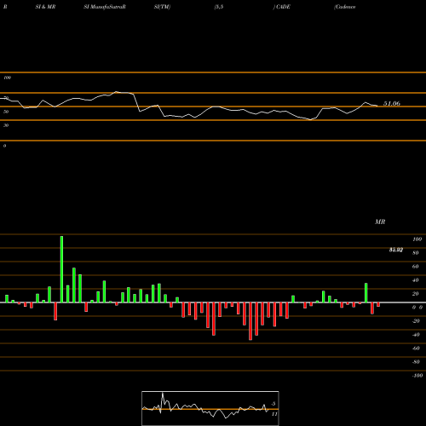
Task: Click the -40 label on MR axis
Action: coord(416,335)
